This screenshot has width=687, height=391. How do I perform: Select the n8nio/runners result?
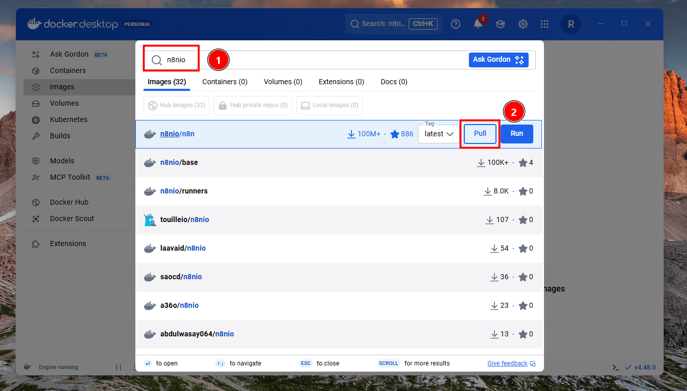339,191
